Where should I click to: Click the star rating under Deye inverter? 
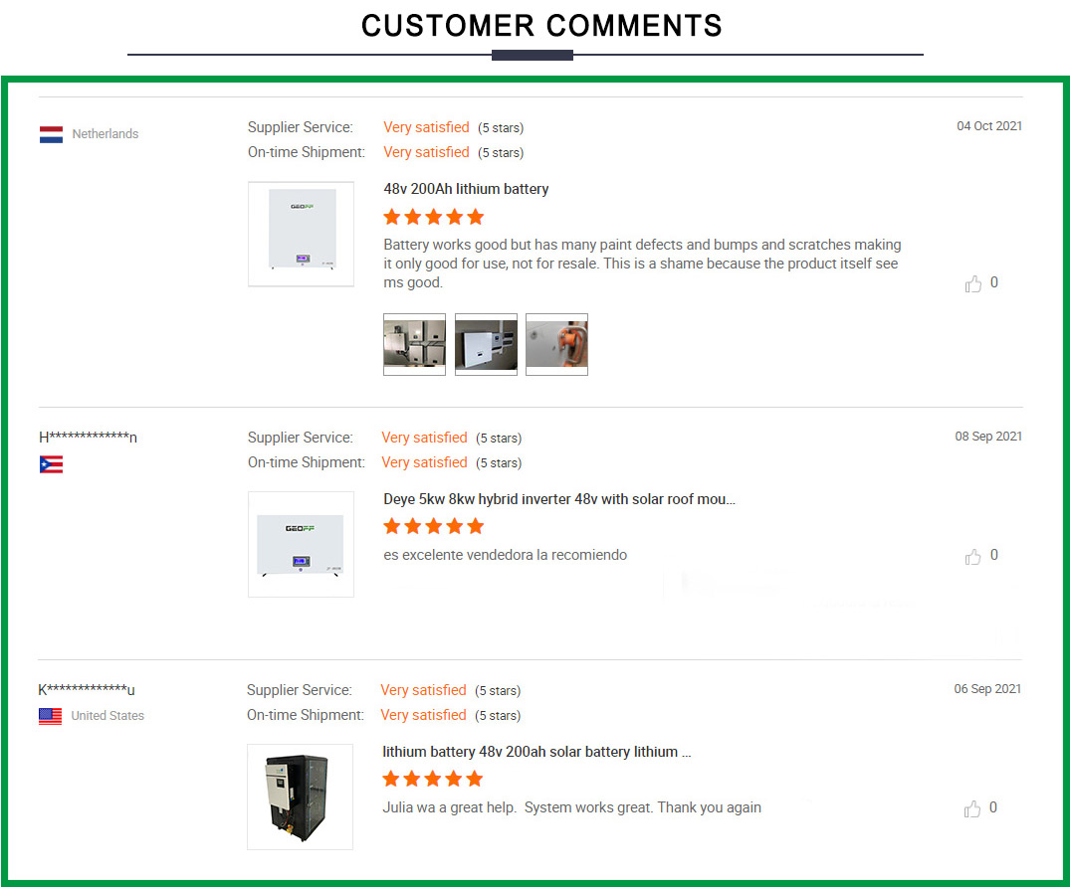[434, 526]
